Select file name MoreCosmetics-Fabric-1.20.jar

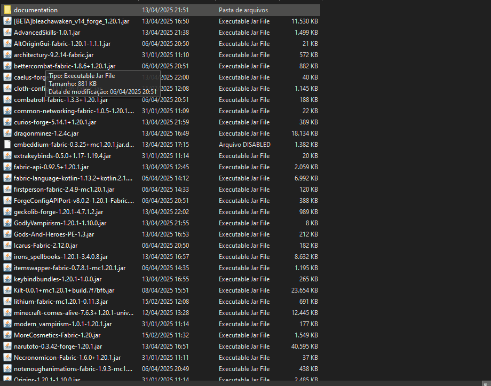57,335
